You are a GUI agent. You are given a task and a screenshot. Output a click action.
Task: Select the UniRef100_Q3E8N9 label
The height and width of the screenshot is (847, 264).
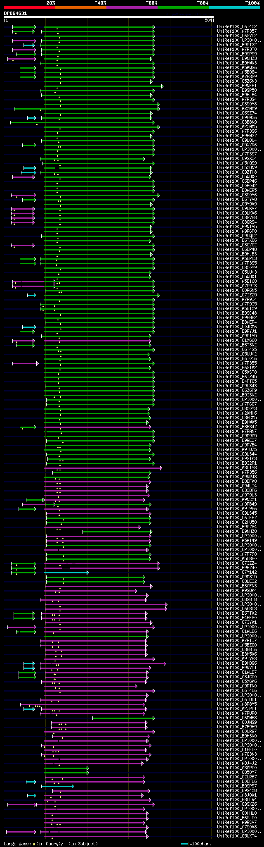tap(237, 122)
